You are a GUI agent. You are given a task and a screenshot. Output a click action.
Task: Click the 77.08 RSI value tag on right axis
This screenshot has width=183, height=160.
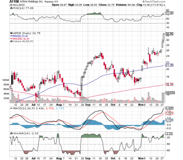coord(169,13)
